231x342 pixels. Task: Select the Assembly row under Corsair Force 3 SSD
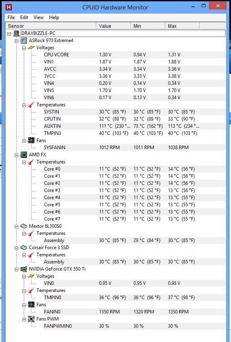(x=134, y=262)
